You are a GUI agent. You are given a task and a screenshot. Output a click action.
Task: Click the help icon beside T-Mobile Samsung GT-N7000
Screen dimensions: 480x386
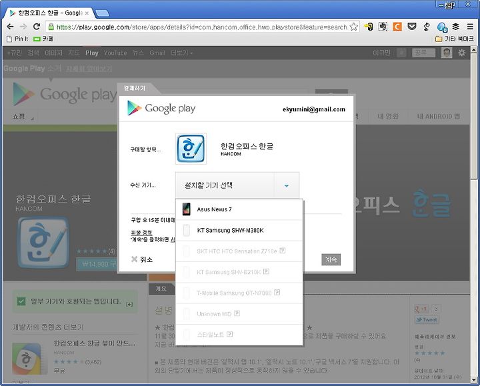(x=277, y=292)
